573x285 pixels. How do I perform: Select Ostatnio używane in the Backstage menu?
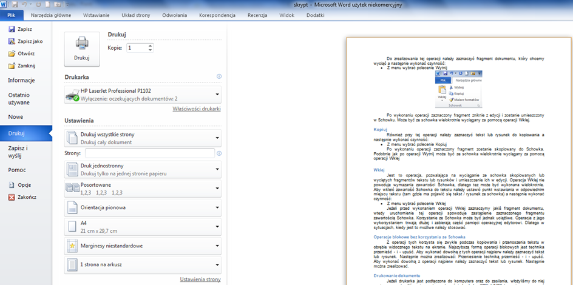(x=19, y=98)
